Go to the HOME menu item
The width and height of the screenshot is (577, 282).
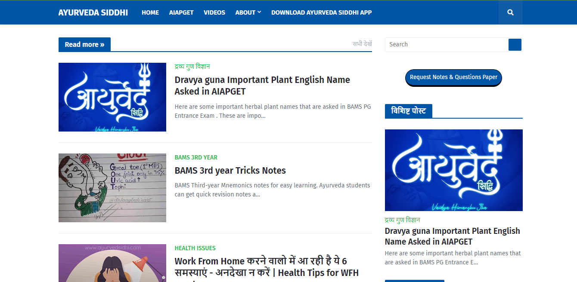(x=150, y=12)
